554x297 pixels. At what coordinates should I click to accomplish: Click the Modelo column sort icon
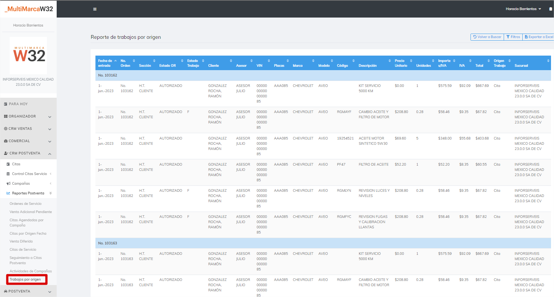(332, 61)
